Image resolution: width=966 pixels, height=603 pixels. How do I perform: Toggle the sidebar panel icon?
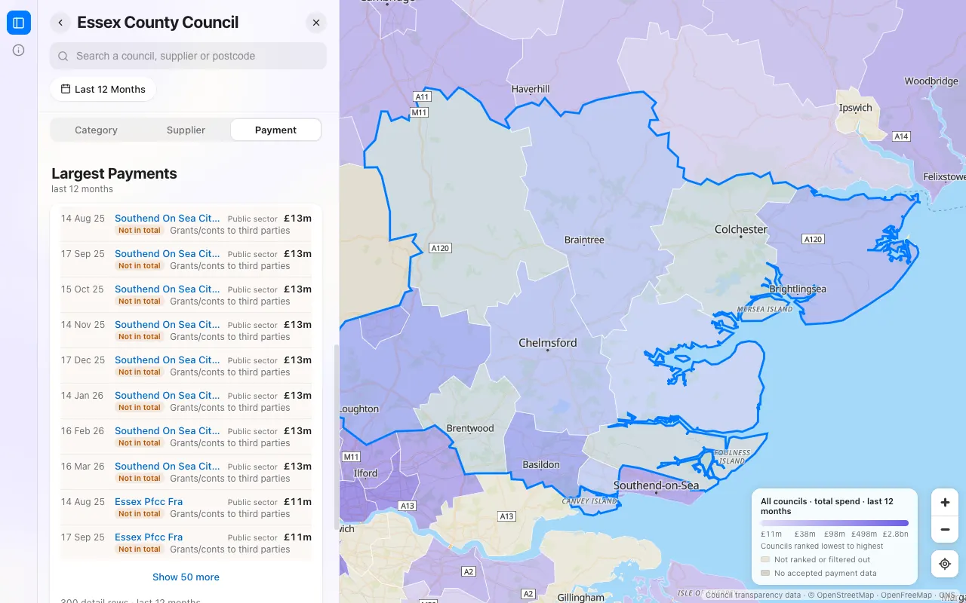(19, 23)
